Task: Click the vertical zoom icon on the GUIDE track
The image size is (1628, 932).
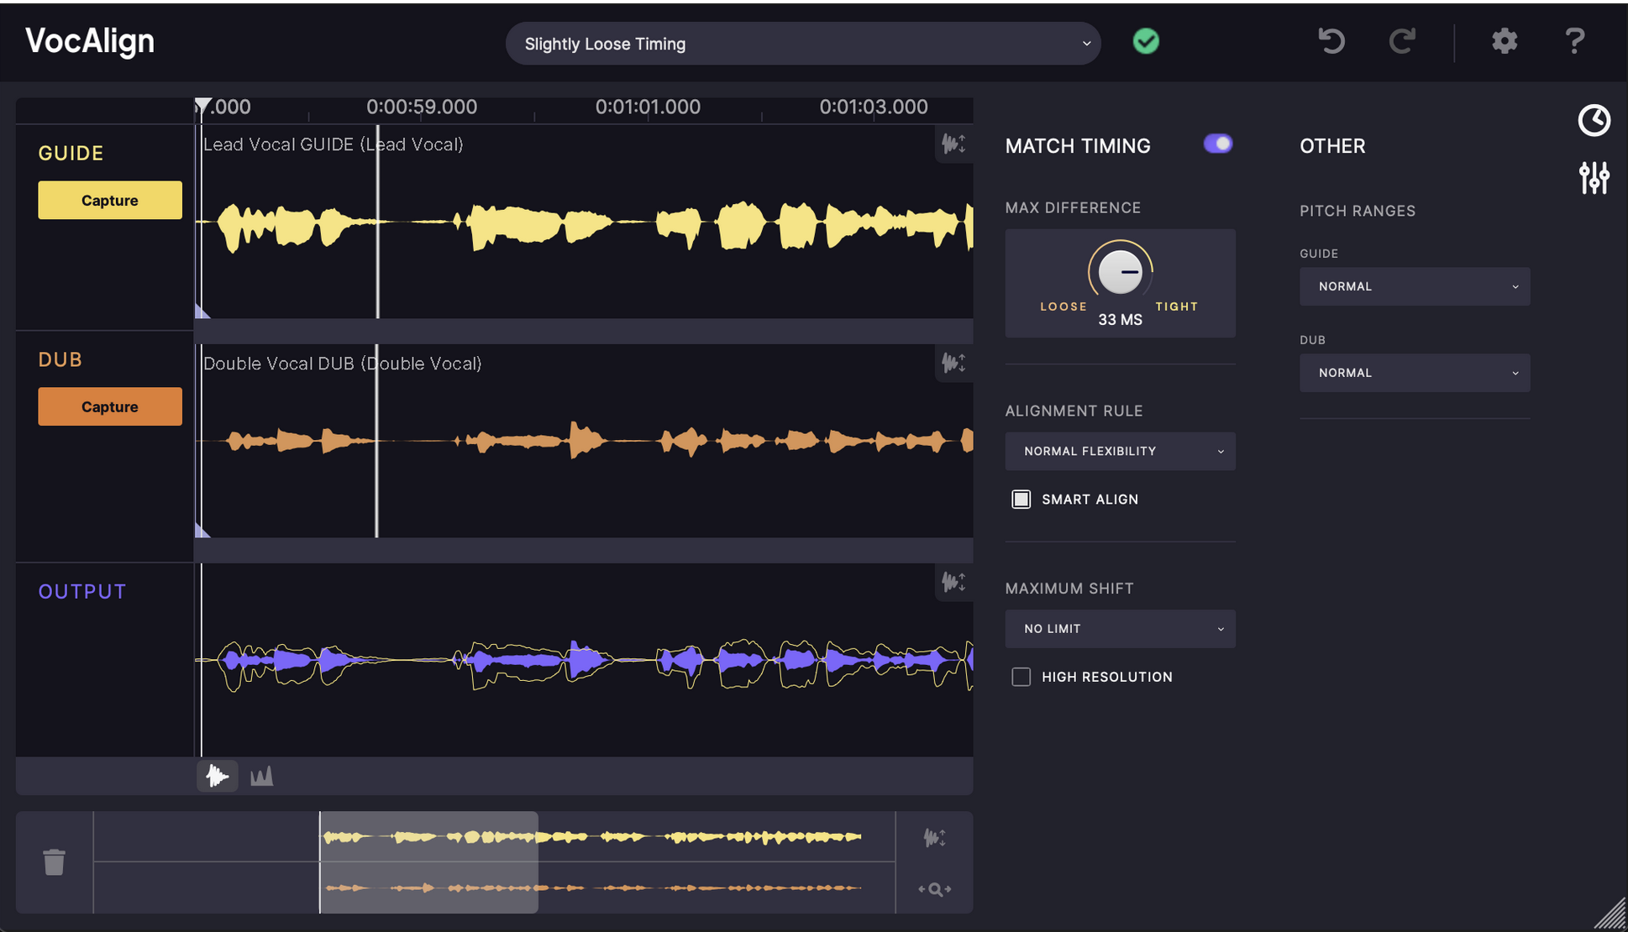Action: [953, 144]
